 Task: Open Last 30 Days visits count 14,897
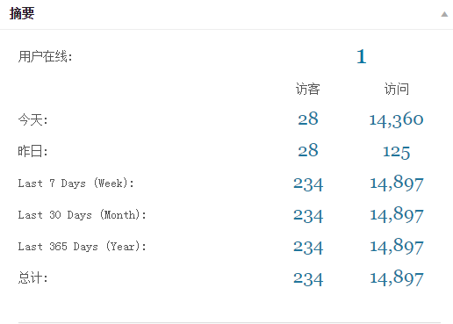(397, 215)
